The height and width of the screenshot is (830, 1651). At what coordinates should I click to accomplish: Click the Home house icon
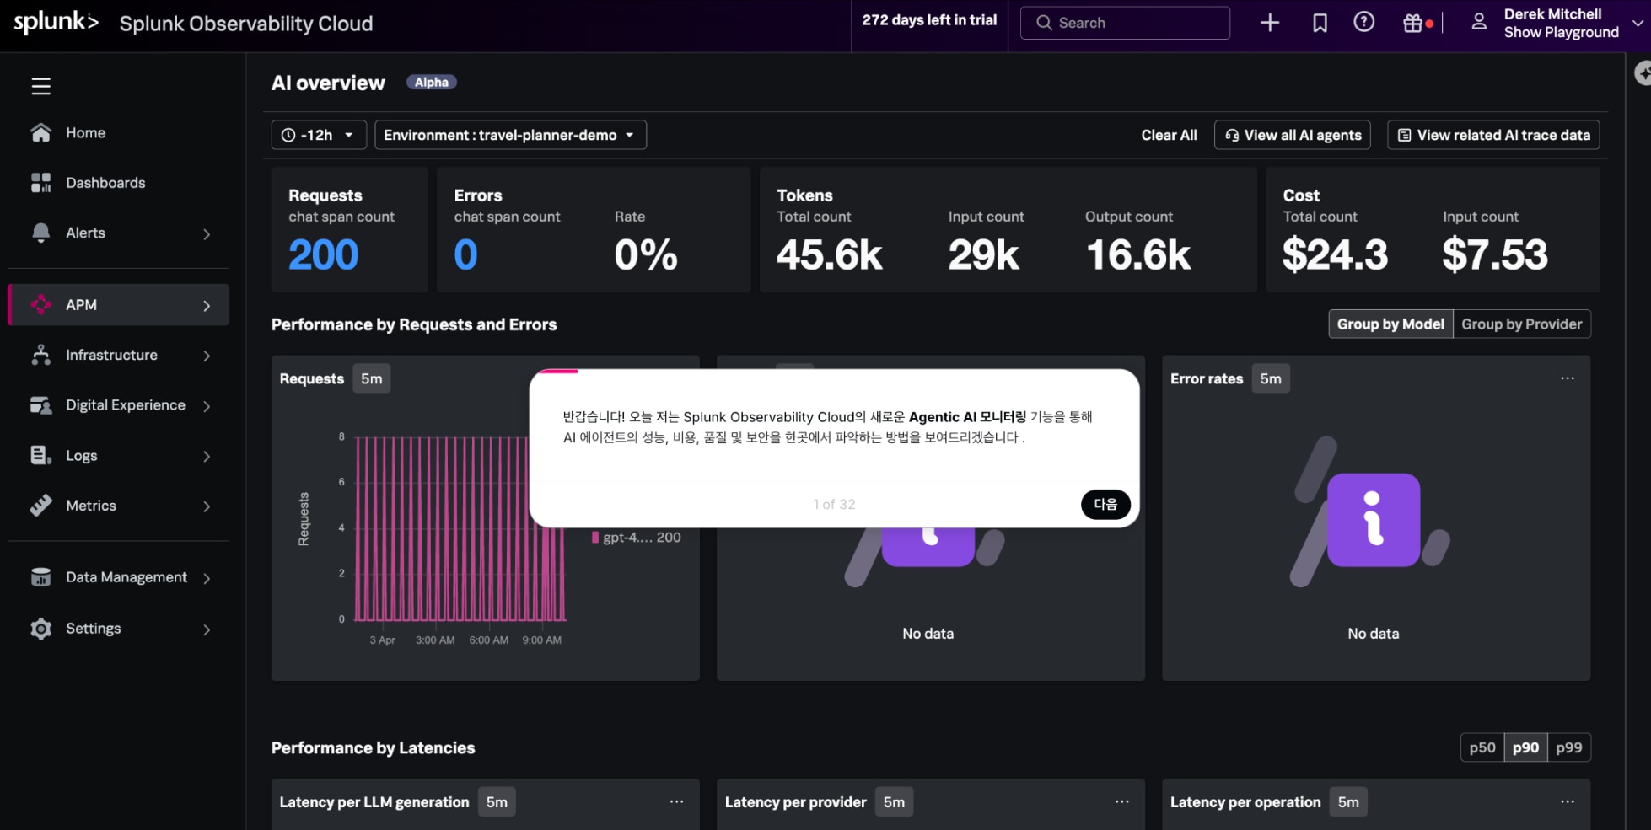[40, 133]
